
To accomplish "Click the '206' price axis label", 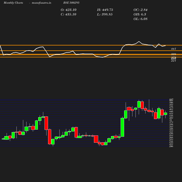I will 171,146.
